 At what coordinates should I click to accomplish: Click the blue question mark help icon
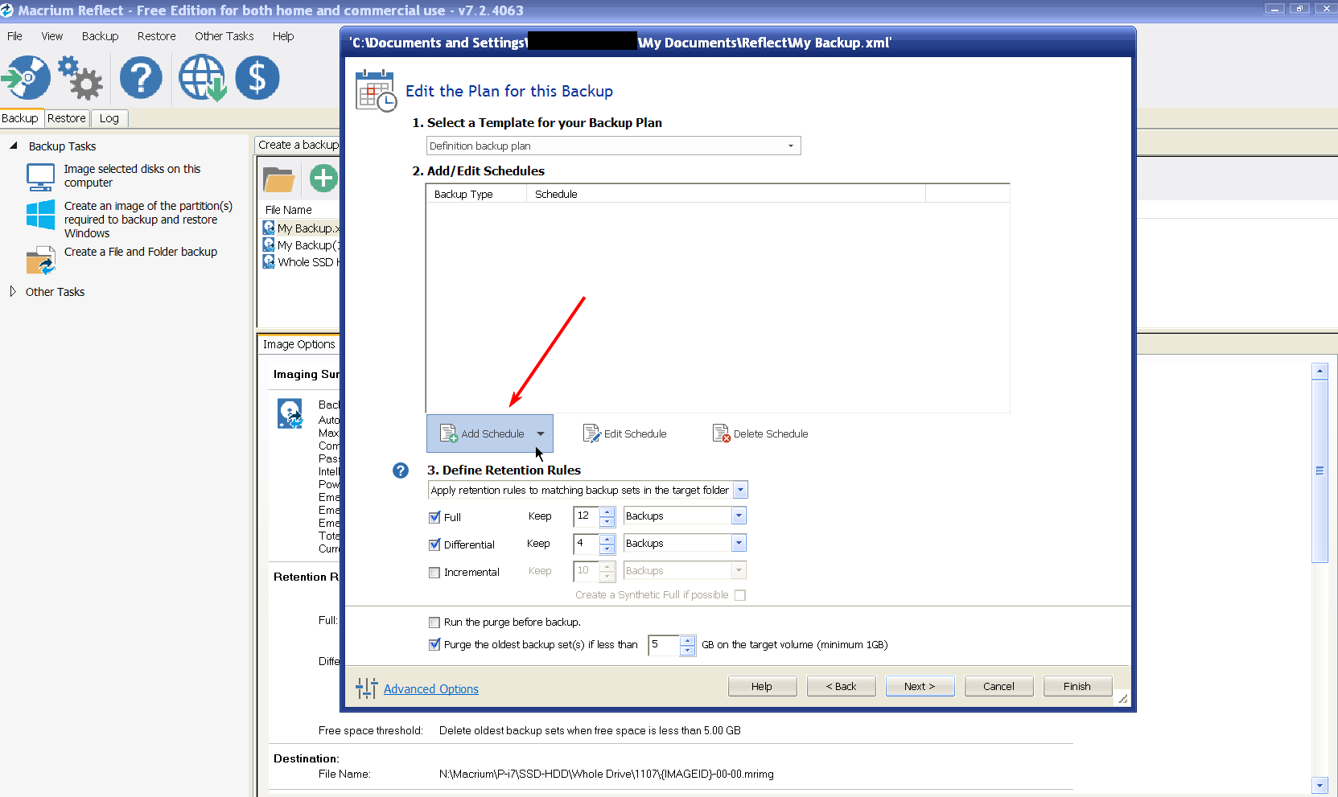pos(141,78)
